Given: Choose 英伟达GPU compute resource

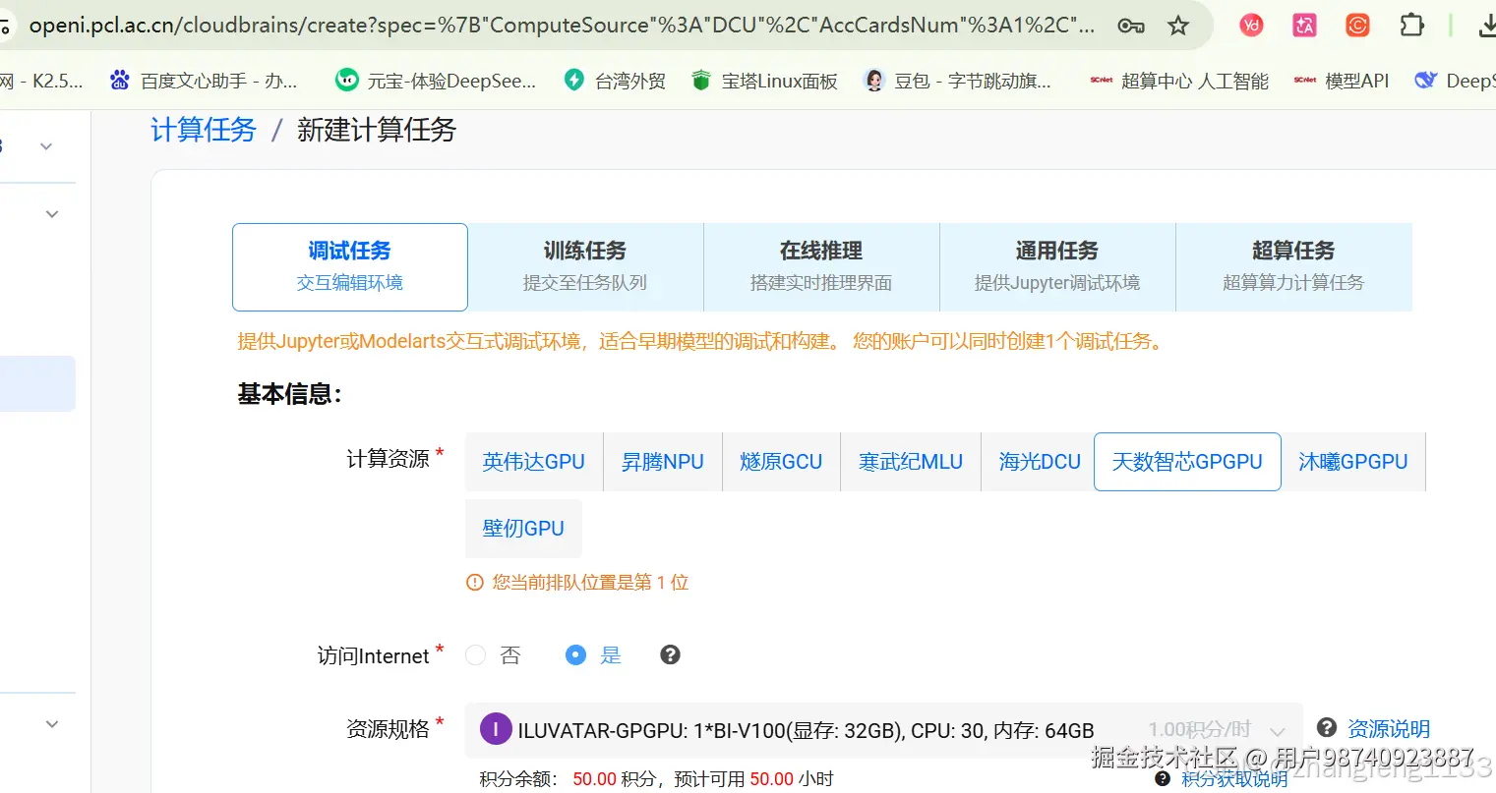Looking at the screenshot, I should point(534,462).
